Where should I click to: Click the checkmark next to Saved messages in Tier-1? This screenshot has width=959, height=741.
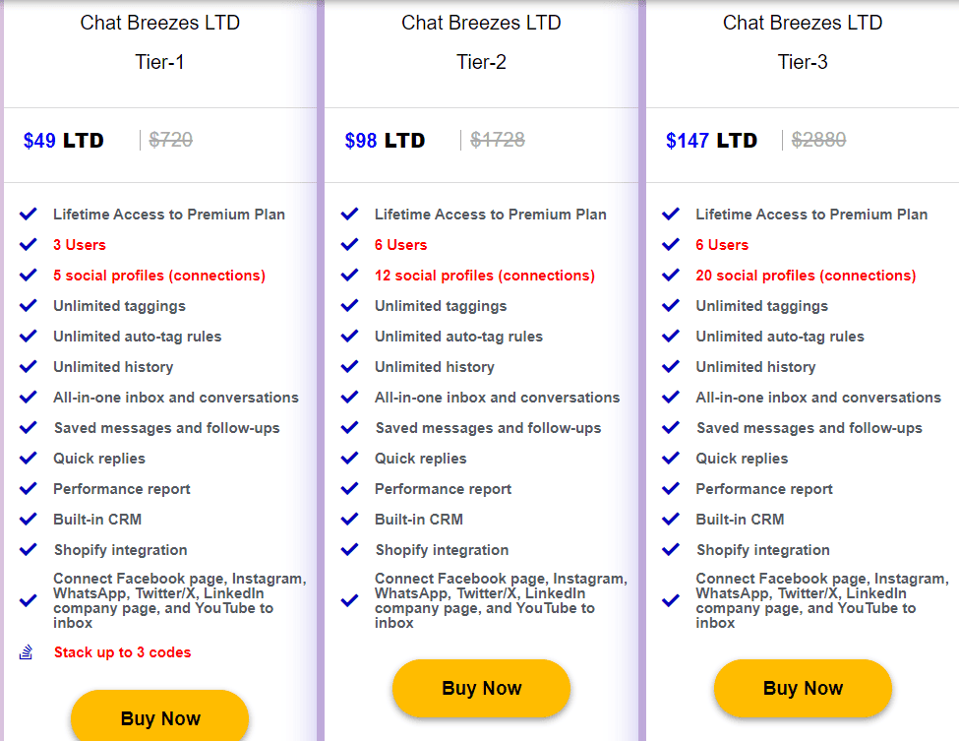(28, 427)
